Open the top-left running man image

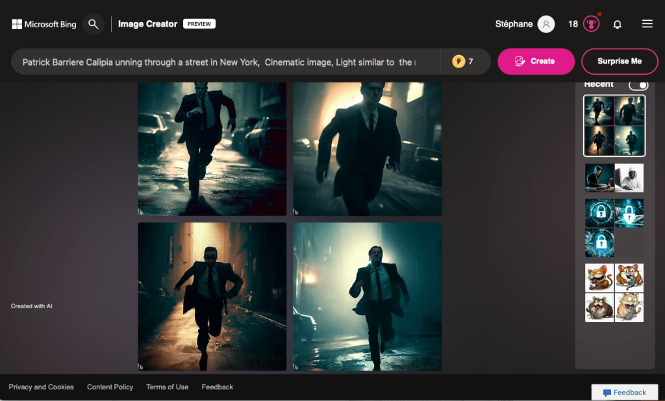tap(212, 149)
